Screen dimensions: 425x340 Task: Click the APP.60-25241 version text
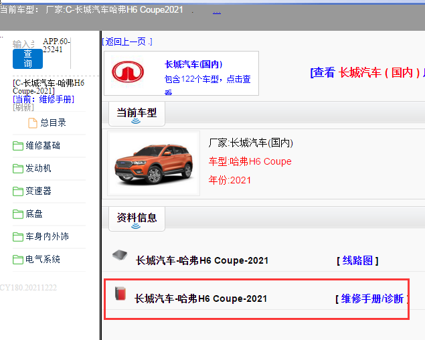click(56, 46)
